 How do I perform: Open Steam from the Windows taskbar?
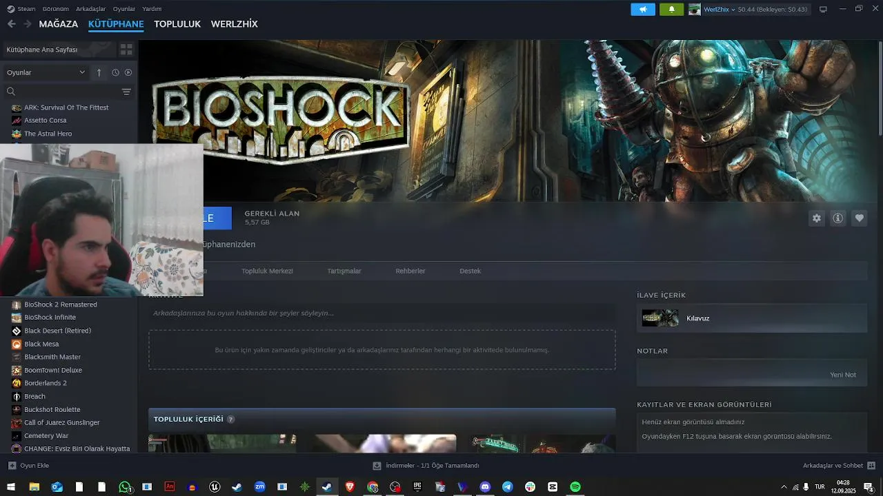pos(327,487)
